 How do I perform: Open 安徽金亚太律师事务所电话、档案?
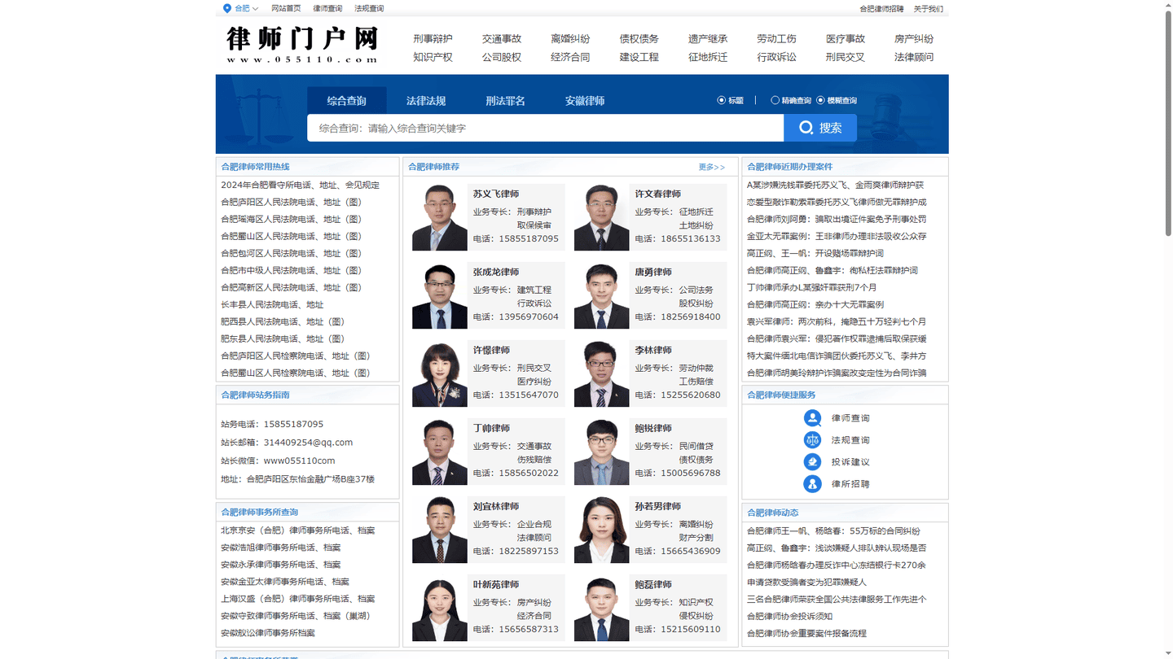click(284, 582)
